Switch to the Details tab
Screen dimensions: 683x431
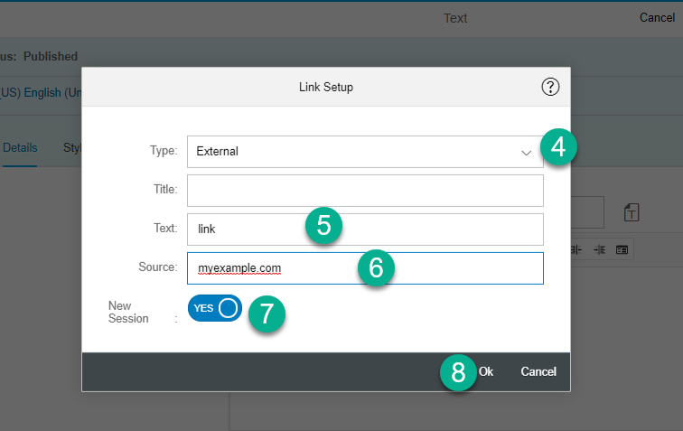coord(20,148)
